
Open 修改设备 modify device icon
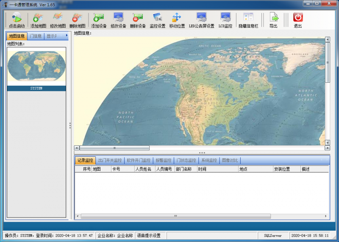tap(118, 20)
